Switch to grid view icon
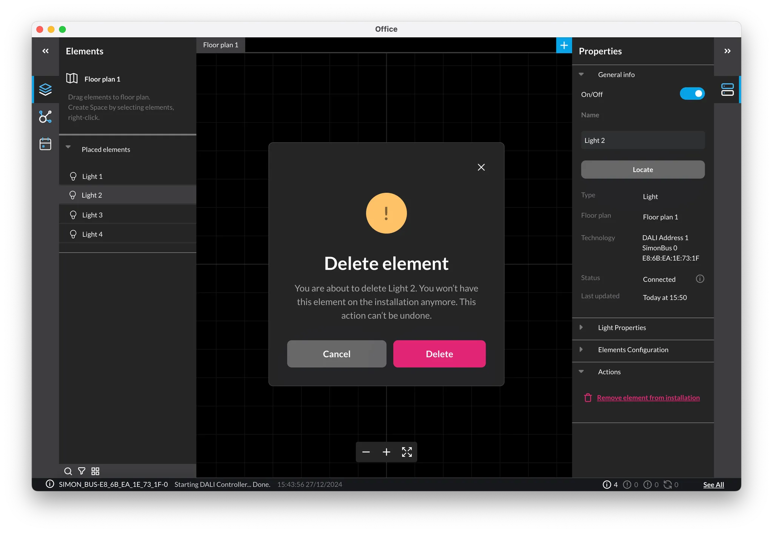The image size is (773, 533). 95,471
